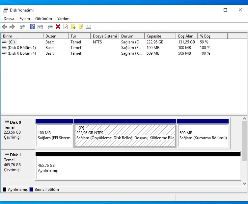This screenshot has height=204, width=248.
Task: Click the scroll down arrow of disk pane
Action: point(244,183)
